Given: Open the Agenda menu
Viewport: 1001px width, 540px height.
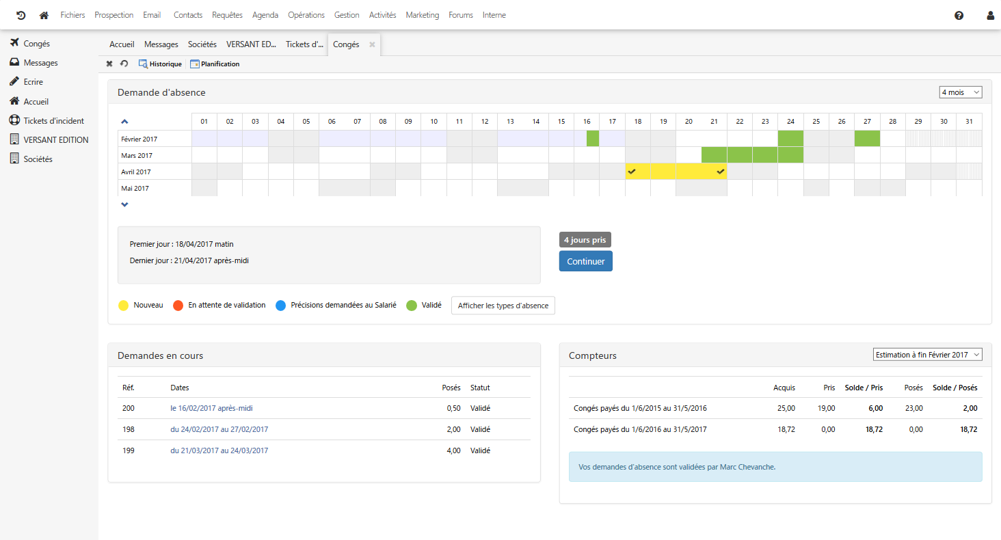Looking at the screenshot, I should point(265,15).
